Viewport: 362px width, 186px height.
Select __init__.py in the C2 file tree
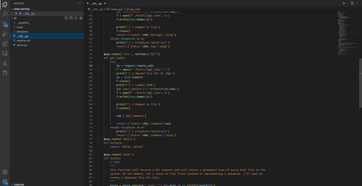point(47,36)
